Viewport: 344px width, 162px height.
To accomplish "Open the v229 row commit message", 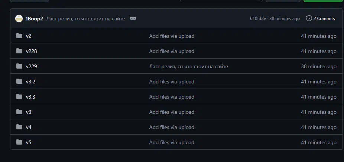I will [x=188, y=66].
